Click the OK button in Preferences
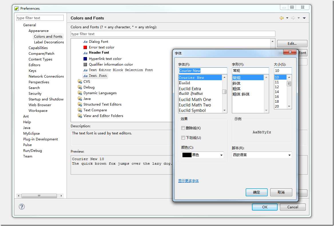Screen dimensions: 334x226 [265, 207]
